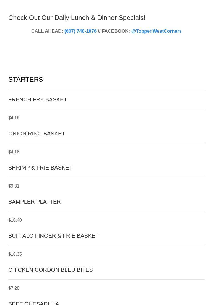Click the FACEBOOK label text
Image resolution: width=213 pixels, height=305 pixels.
(x=116, y=31)
